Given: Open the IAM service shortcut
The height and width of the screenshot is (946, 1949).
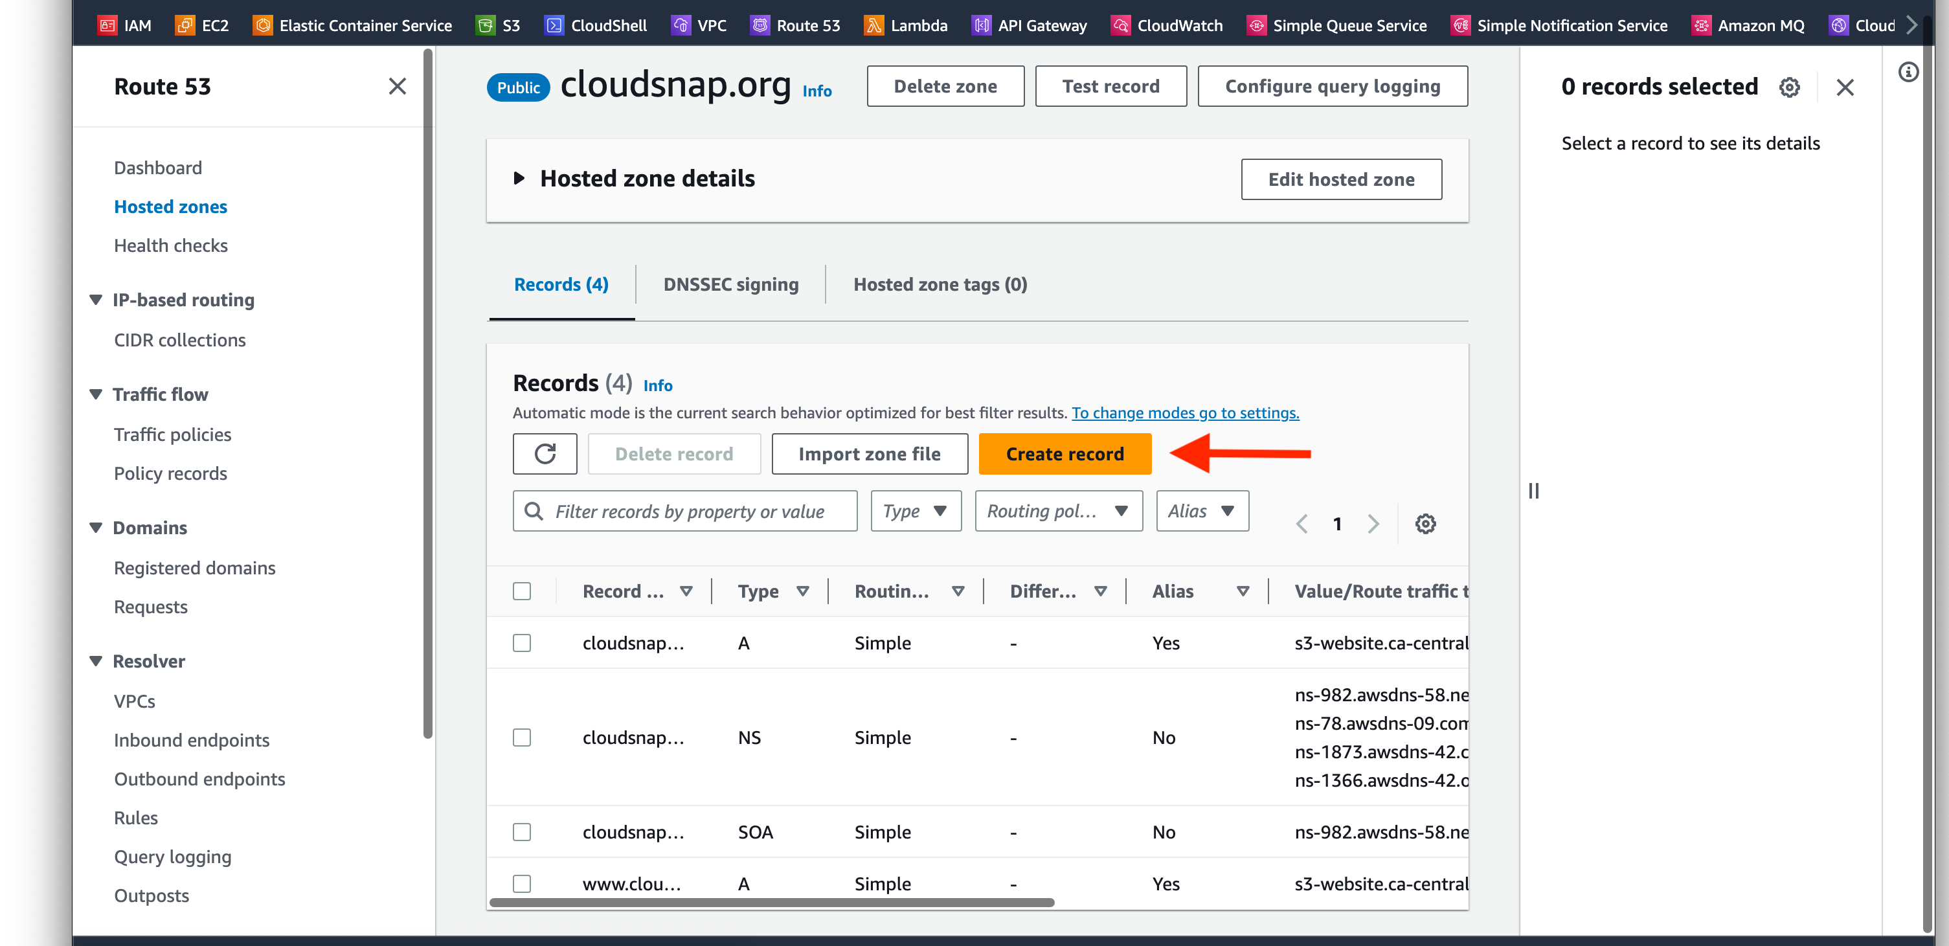Looking at the screenshot, I should click(125, 25).
